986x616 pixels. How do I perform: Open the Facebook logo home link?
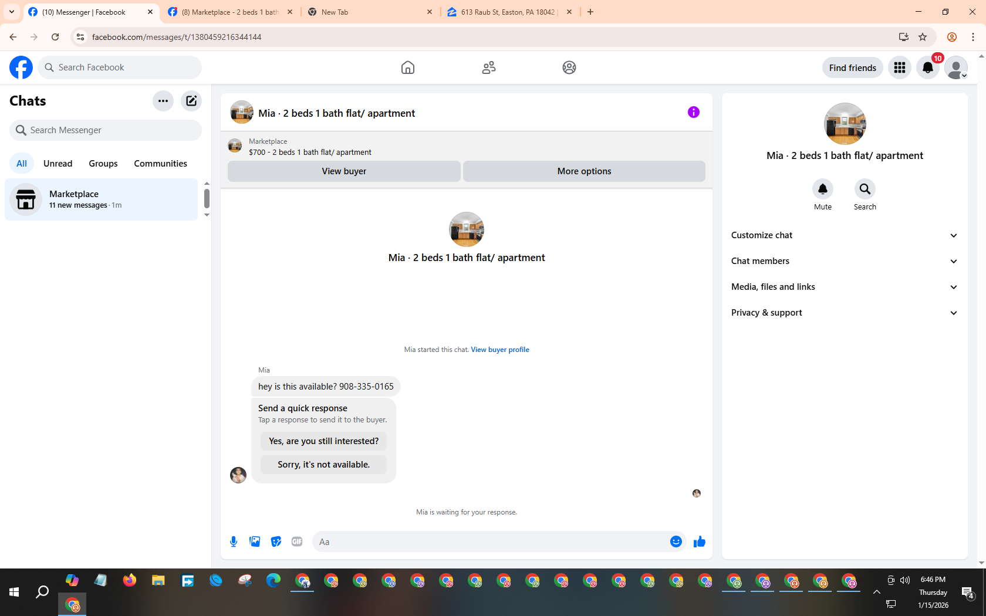click(x=21, y=67)
